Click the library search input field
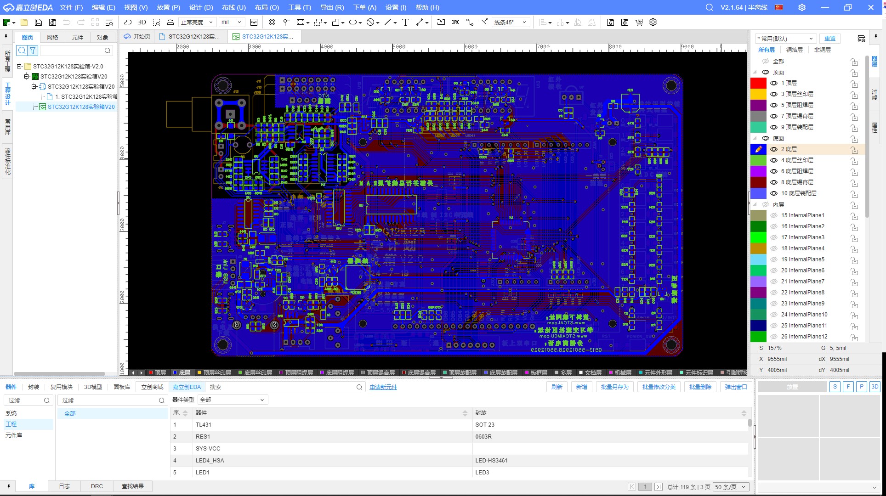The image size is (886, 496). [x=285, y=387]
